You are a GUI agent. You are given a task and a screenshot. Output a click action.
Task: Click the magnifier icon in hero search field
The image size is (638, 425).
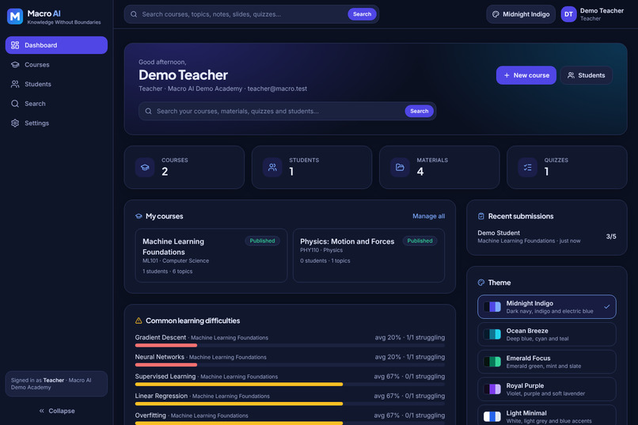[149, 111]
